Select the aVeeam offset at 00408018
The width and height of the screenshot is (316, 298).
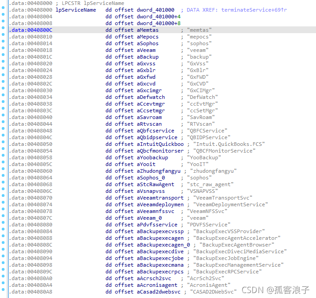146,50
